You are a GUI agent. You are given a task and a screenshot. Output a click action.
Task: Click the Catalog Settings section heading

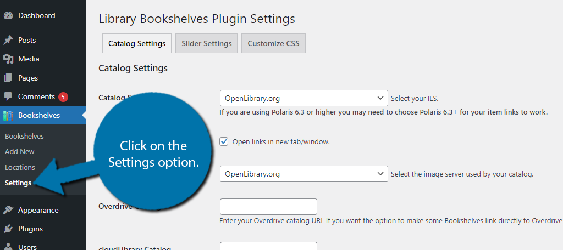coord(133,68)
